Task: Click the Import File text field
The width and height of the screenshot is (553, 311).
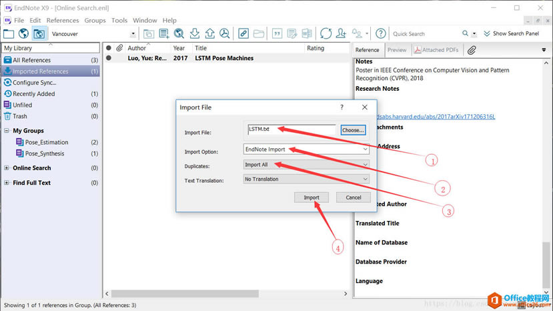Action: click(292, 129)
